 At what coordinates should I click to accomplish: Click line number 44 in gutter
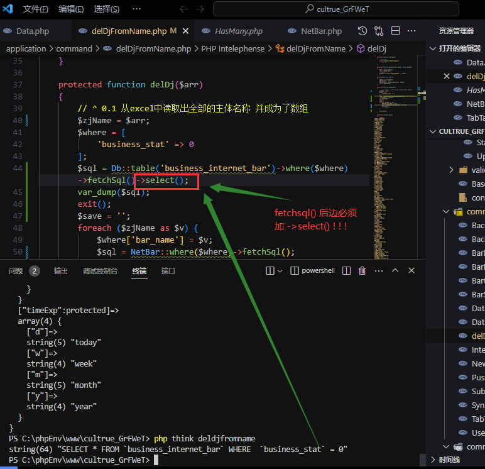[18, 168]
